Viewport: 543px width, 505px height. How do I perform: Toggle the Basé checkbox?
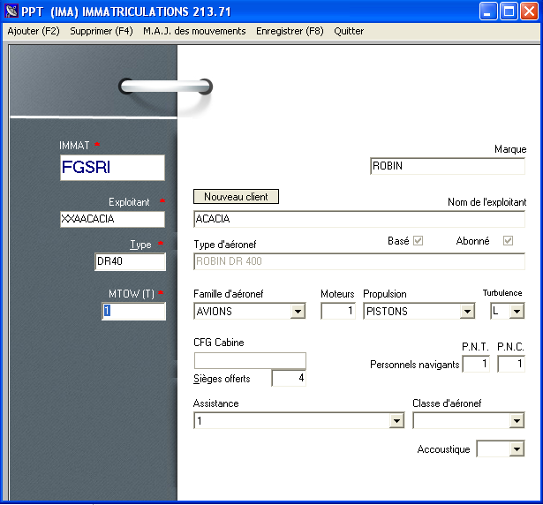419,241
